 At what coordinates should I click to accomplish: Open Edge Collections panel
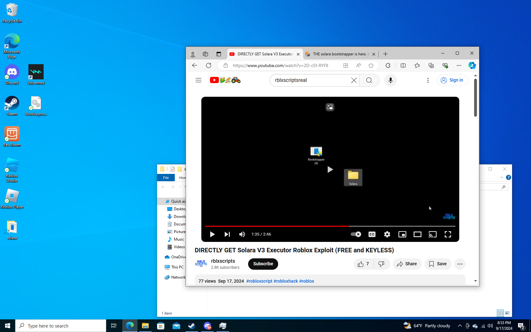tap(431, 65)
